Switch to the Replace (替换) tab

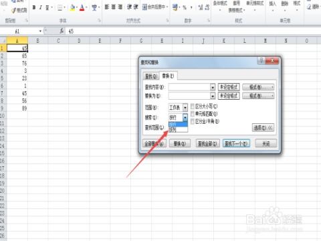(x=168, y=76)
